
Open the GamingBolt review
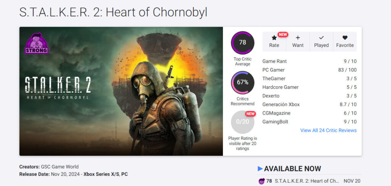coord(275,121)
